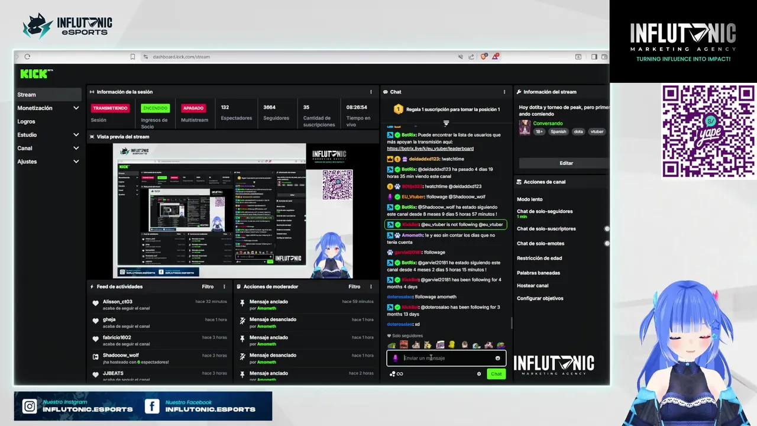Open moderator actions three-dot menu
Viewport: 757px width, 426px height.
(x=371, y=286)
